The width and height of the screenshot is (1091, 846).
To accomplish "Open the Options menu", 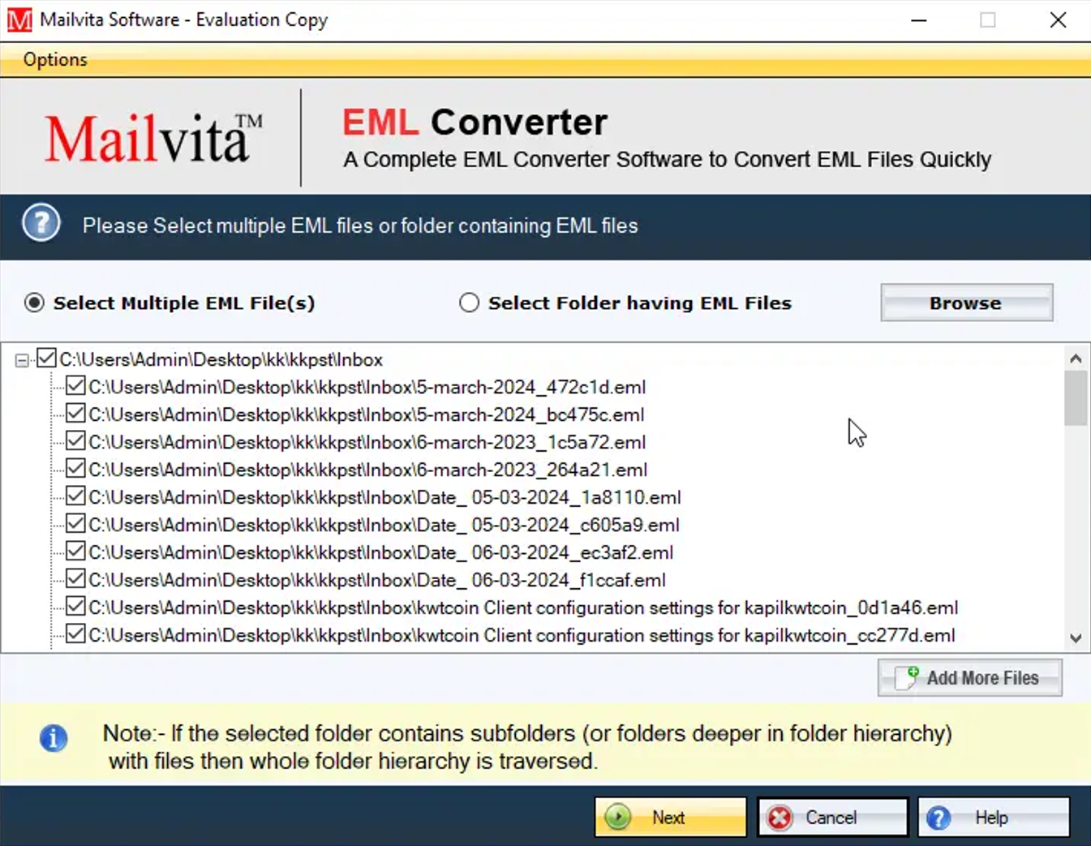I will (x=55, y=59).
